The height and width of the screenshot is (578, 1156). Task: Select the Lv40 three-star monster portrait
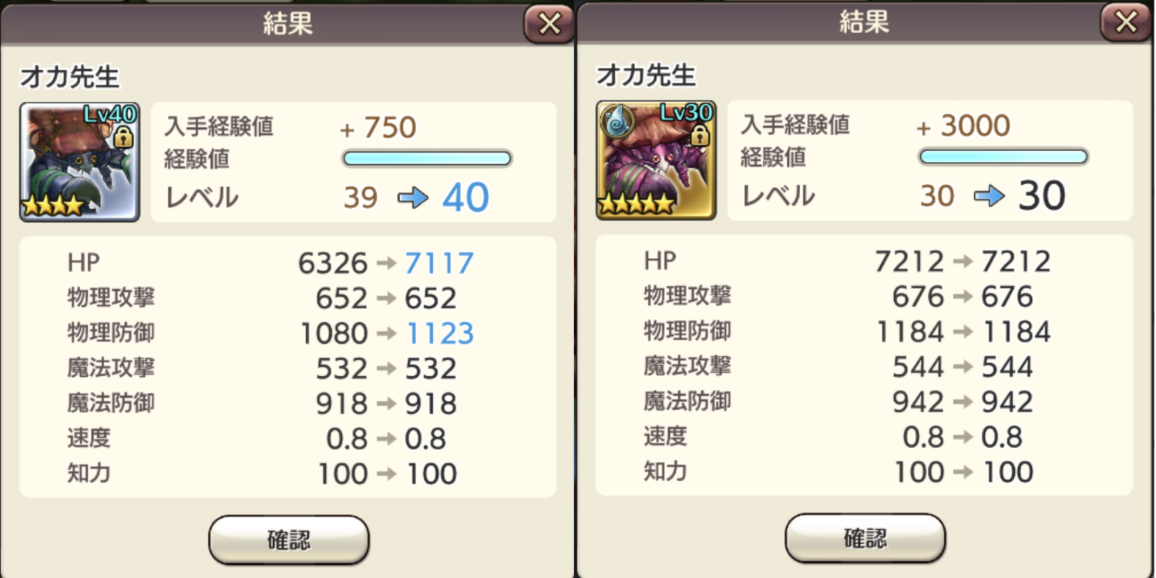(x=79, y=162)
